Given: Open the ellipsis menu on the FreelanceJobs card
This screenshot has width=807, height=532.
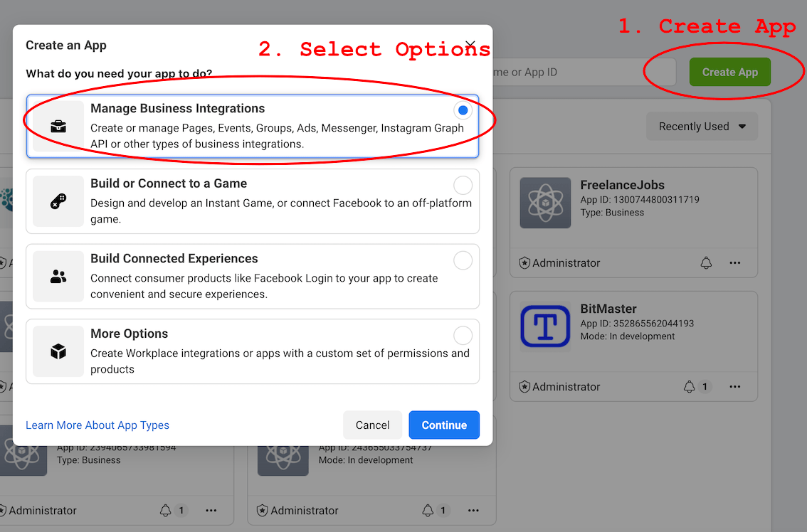Looking at the screenshot, I should coord(734,262).
